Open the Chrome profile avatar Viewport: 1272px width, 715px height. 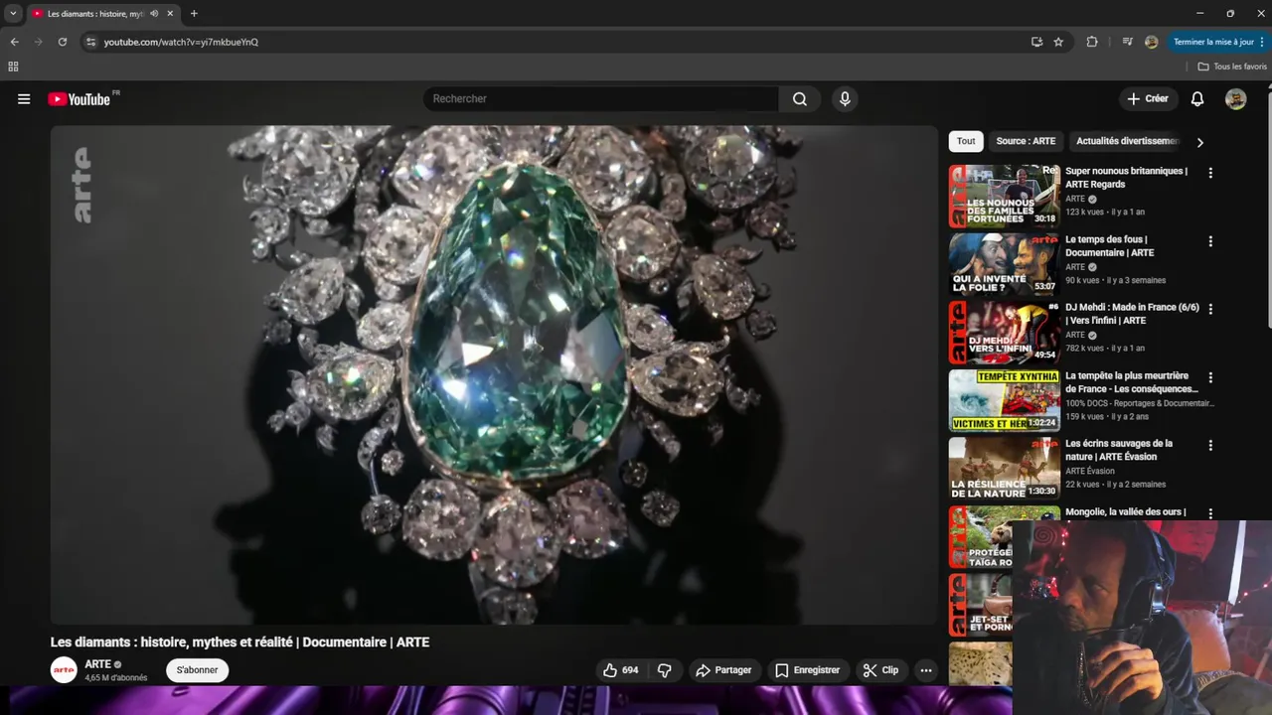pyautogui.click(x=1151, y=42)
